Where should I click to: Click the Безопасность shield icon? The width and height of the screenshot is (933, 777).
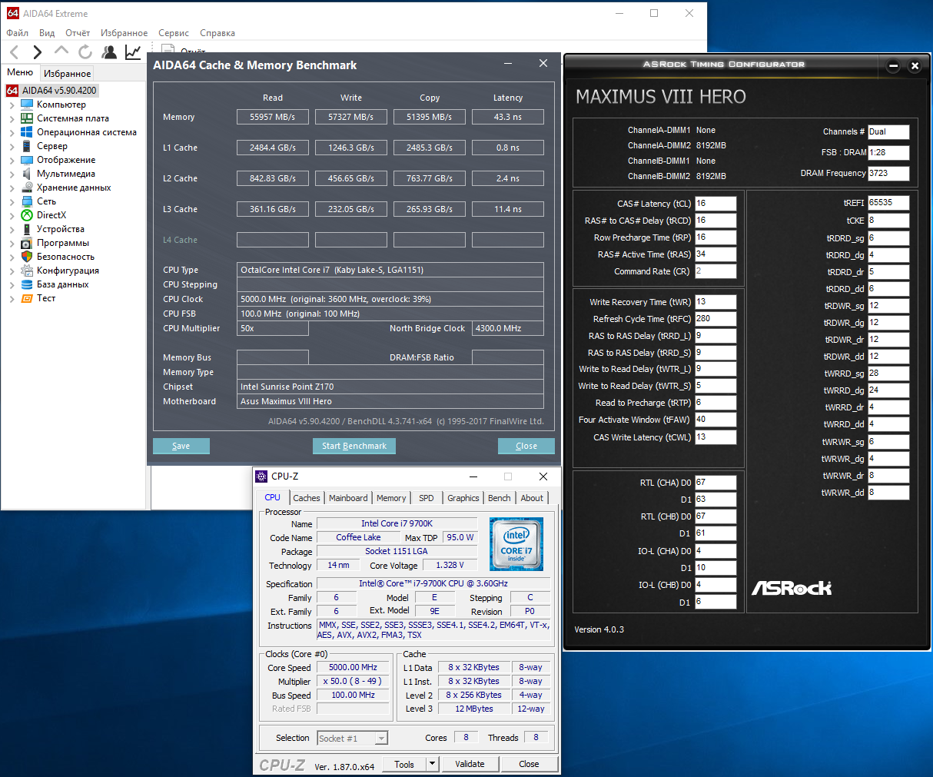(27, 257)
